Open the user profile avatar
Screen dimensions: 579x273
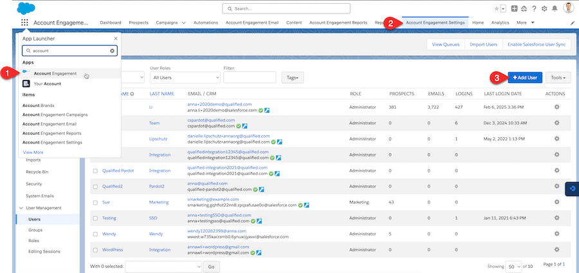click(x=568, y=8)
